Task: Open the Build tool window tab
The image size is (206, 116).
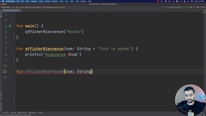Action: (x=40, y=113)
